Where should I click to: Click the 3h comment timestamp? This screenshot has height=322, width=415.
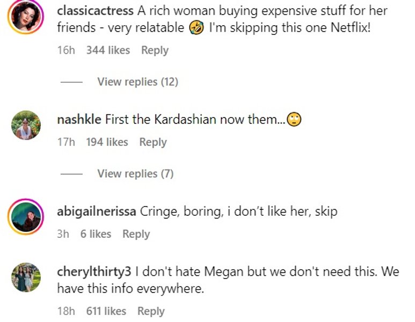pos(63,233)
